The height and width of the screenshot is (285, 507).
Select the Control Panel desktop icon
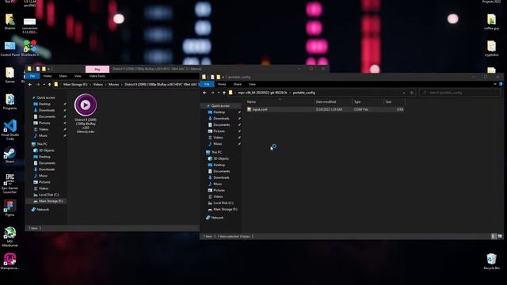pyautogui.click(x=10, y=49)
